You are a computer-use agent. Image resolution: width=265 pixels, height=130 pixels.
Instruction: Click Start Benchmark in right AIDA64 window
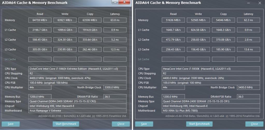click(199, 124)
